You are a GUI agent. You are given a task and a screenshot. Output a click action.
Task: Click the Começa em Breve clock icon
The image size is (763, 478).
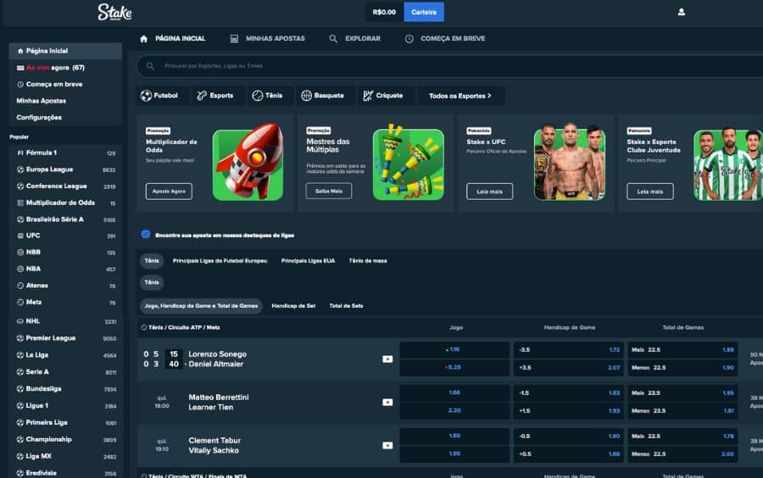(x=409, y=38)
